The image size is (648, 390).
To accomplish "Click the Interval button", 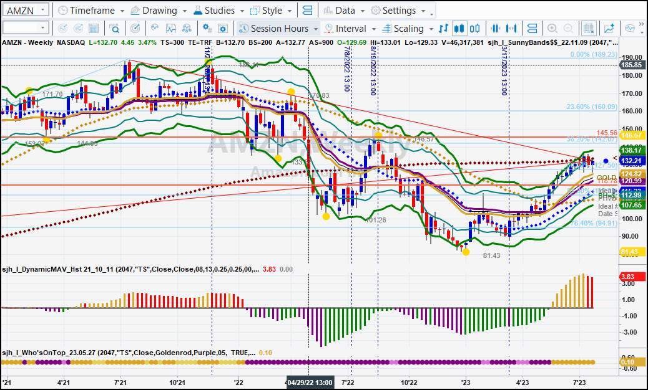I will (x=345, y=28).
